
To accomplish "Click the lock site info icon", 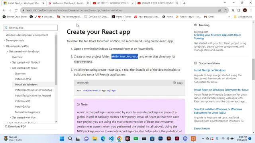I will 24,10.
